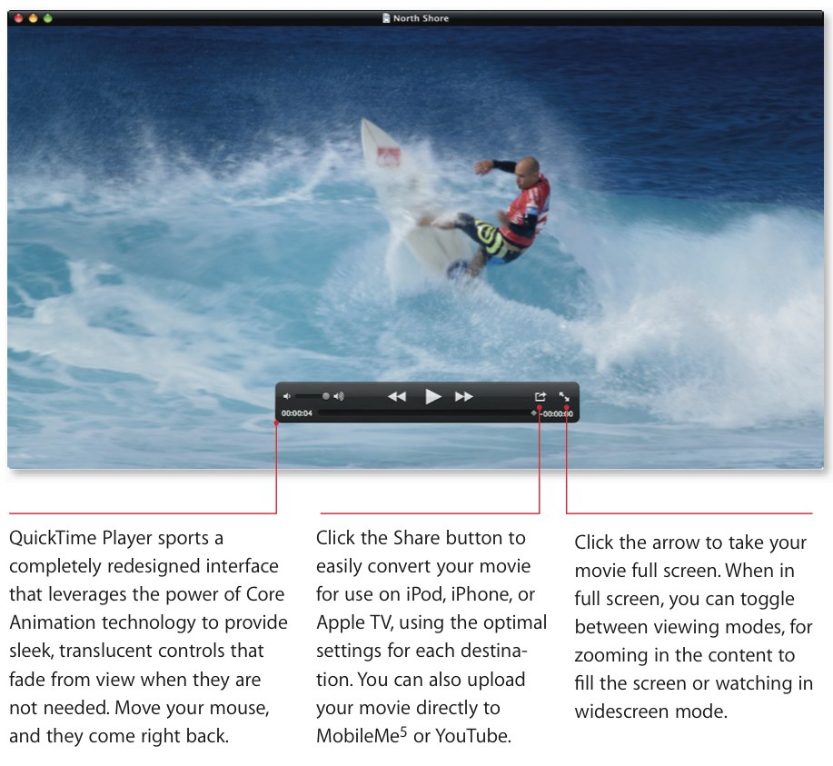Click the North Shore document icon in title bar
Image resolution: width=833 pixels, height=766 pixels.
point(386,18)
